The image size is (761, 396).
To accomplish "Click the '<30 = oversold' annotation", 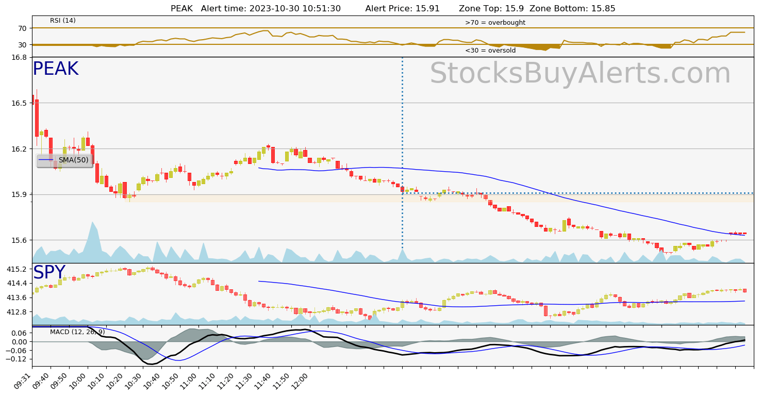I will tap(490, 51).
